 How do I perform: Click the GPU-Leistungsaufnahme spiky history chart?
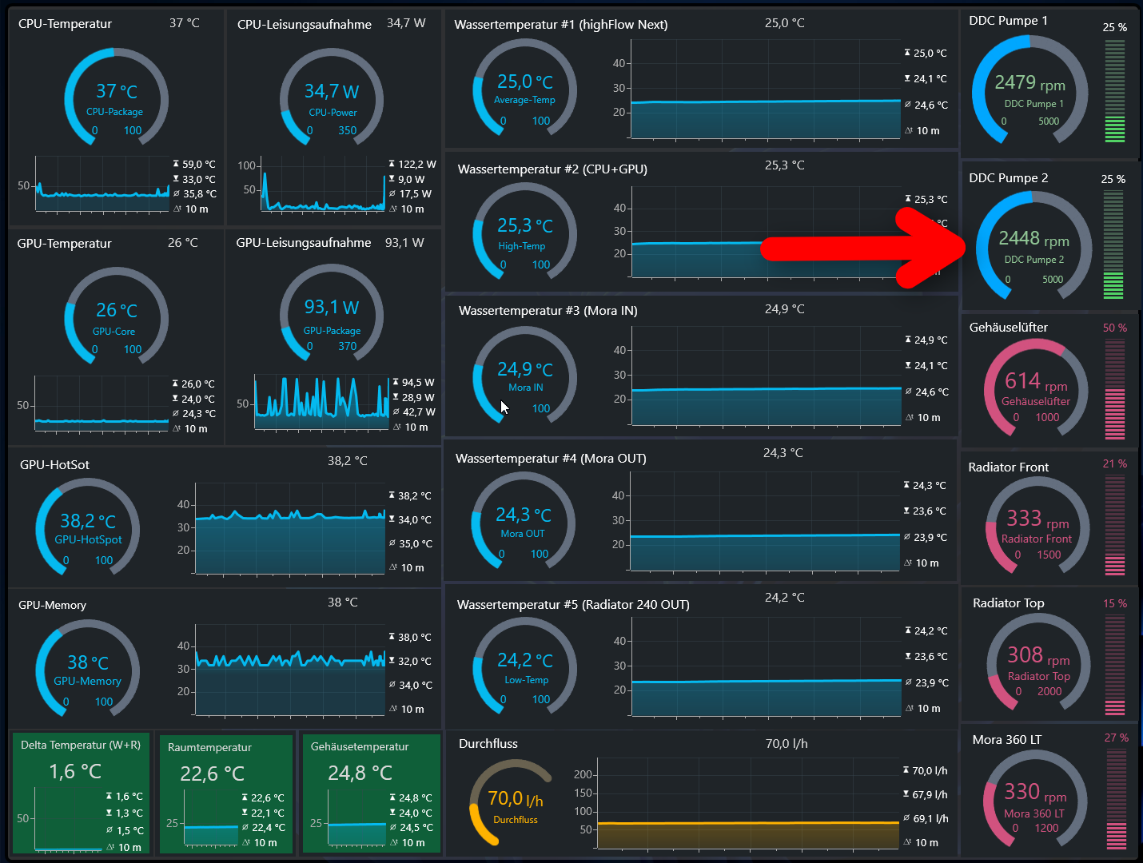tap(321, 401)
